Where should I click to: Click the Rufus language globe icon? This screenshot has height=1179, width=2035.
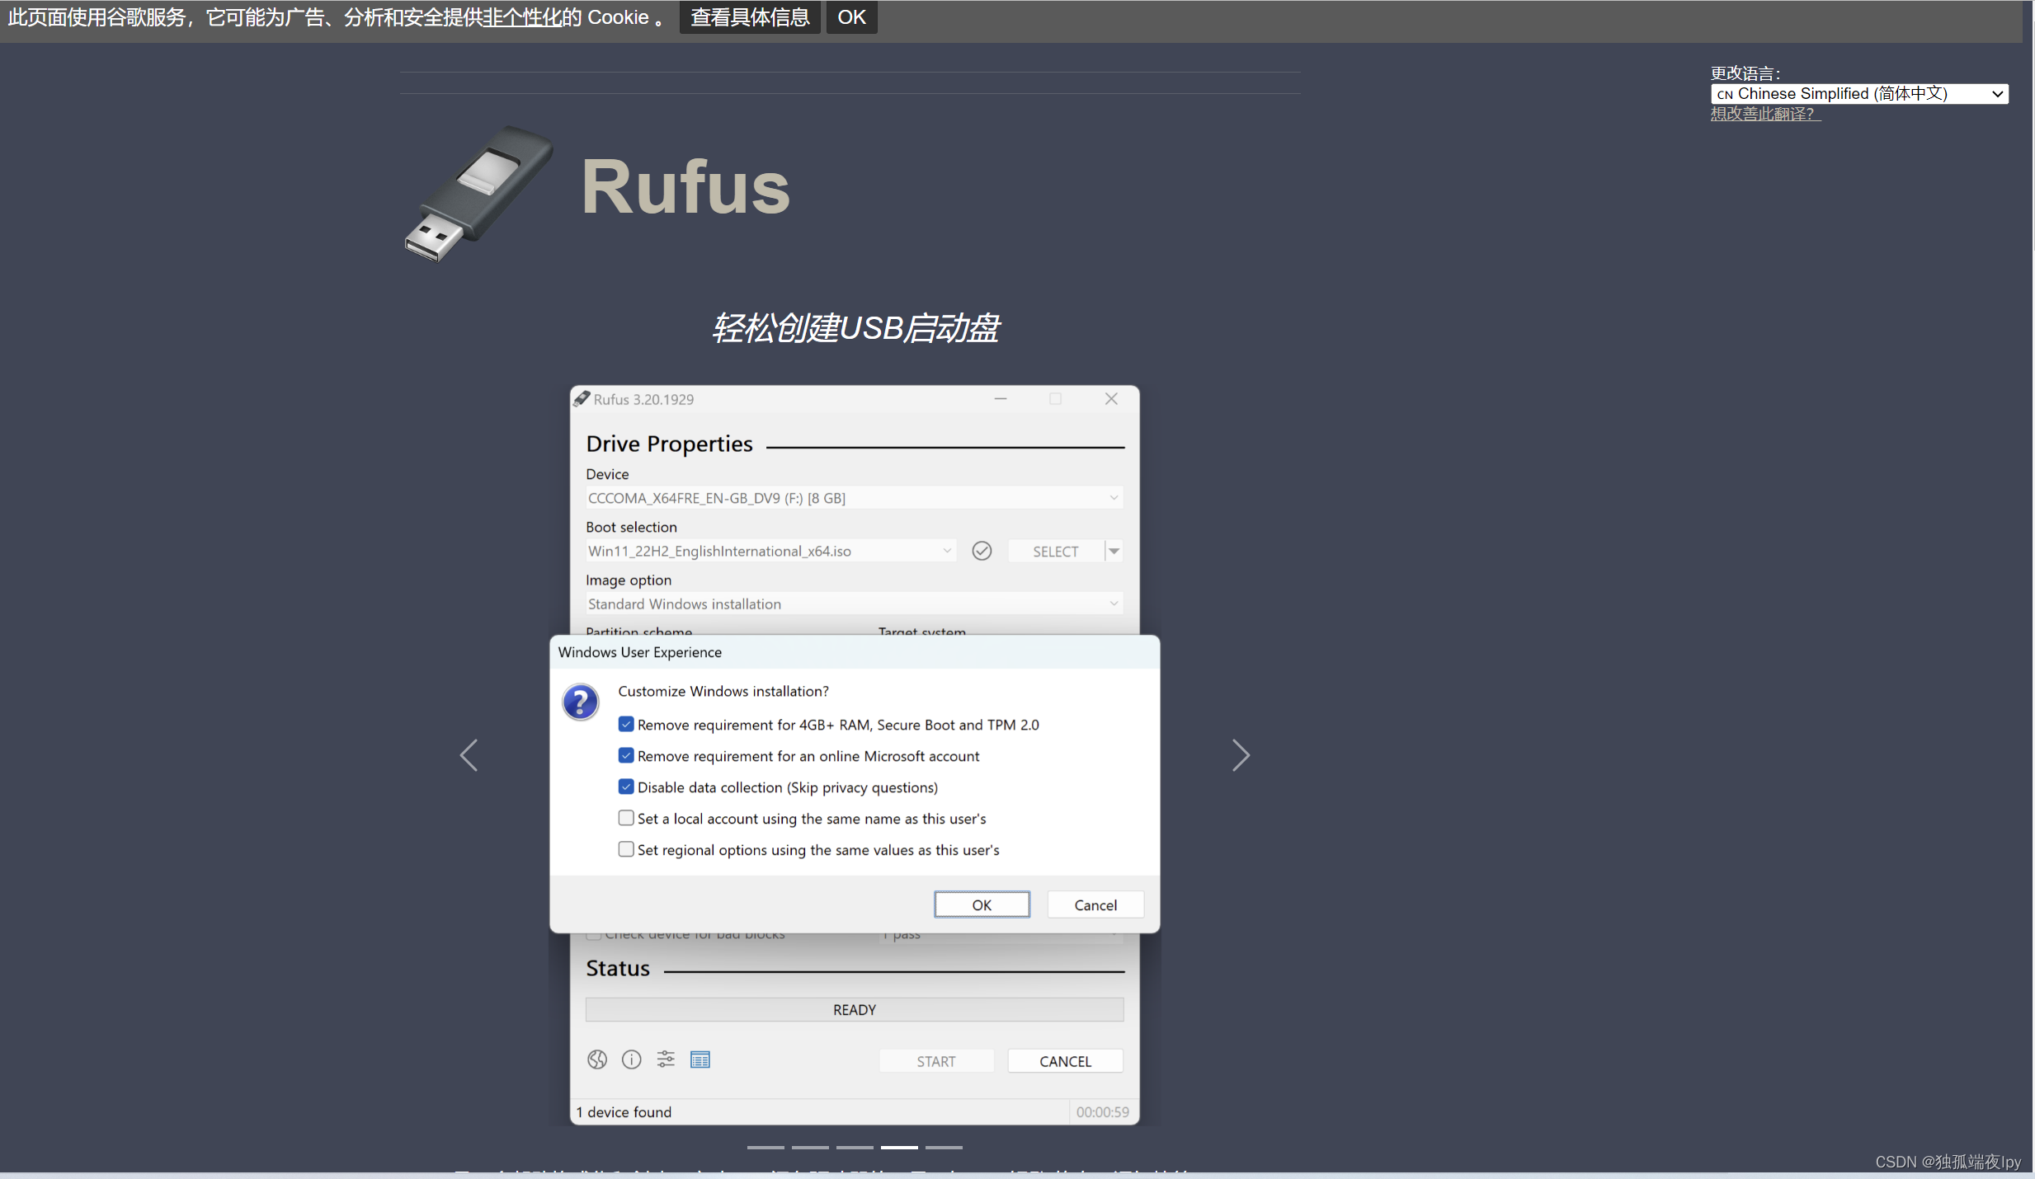pyautogui.click(x=597, y=1059)
